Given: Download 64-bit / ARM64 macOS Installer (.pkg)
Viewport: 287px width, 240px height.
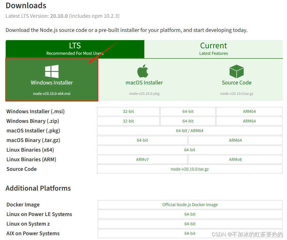Looking at the screenshot, I should (x=190, y=130).
